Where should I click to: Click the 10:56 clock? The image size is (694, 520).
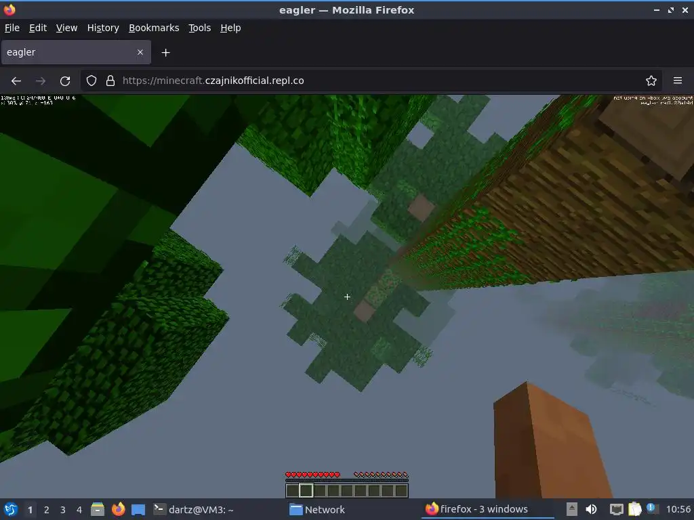pos(678,509)
